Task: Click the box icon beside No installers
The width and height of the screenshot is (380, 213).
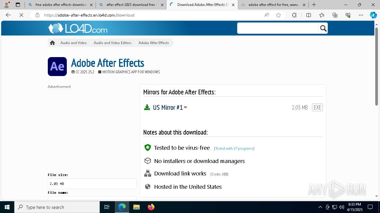Action: click(148, 161)
